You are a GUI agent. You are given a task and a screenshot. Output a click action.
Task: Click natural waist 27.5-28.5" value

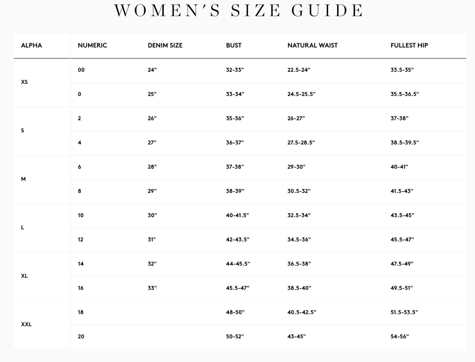(301, 143)
